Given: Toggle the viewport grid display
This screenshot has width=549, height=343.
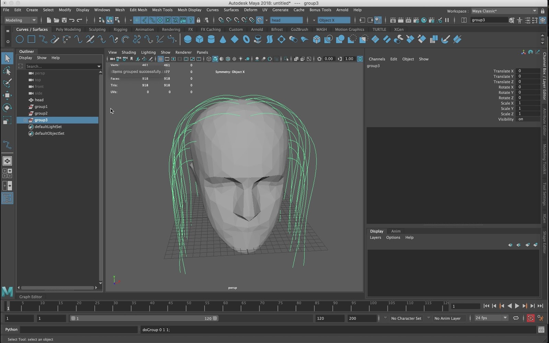Looking at the screenshot, I should tap(160, 59).
